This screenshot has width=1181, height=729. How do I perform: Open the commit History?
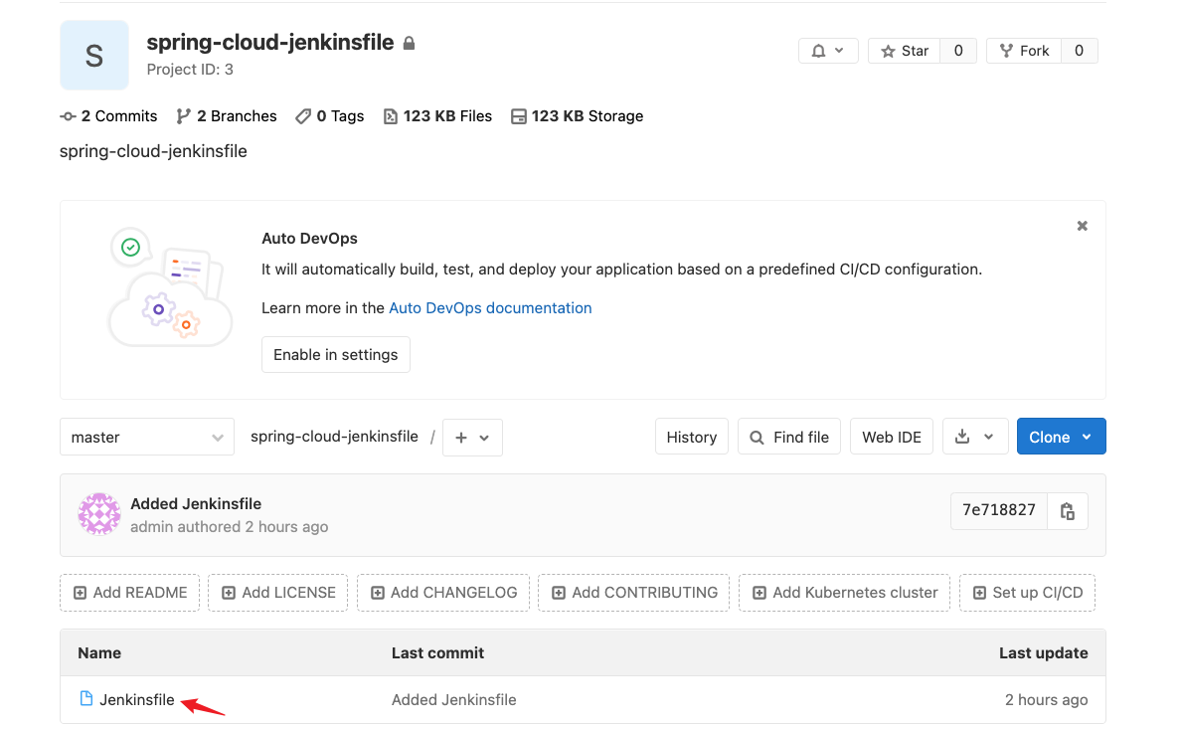[692, 438]
